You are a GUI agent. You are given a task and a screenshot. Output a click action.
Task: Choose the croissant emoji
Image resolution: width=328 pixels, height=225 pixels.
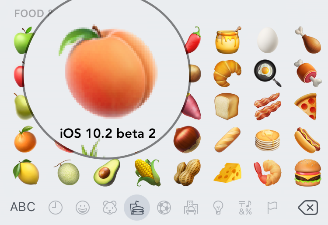[x=227, y=73]
